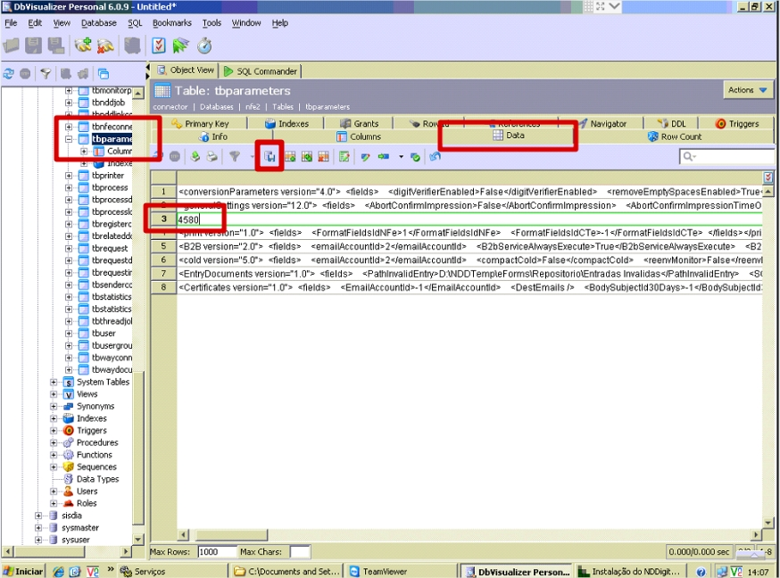The height and width of the screenshot is (578, 780).
Task: Click the Iniciar start button
Action: pyautogui.click(x=23, y=571)
